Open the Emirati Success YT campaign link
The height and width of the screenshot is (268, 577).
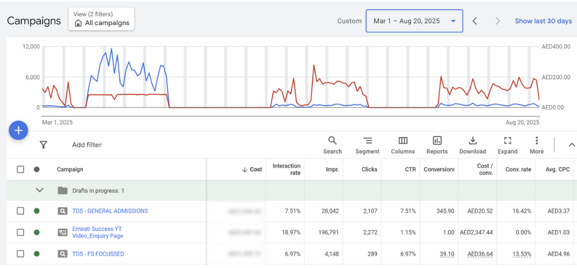coord(97,232)
